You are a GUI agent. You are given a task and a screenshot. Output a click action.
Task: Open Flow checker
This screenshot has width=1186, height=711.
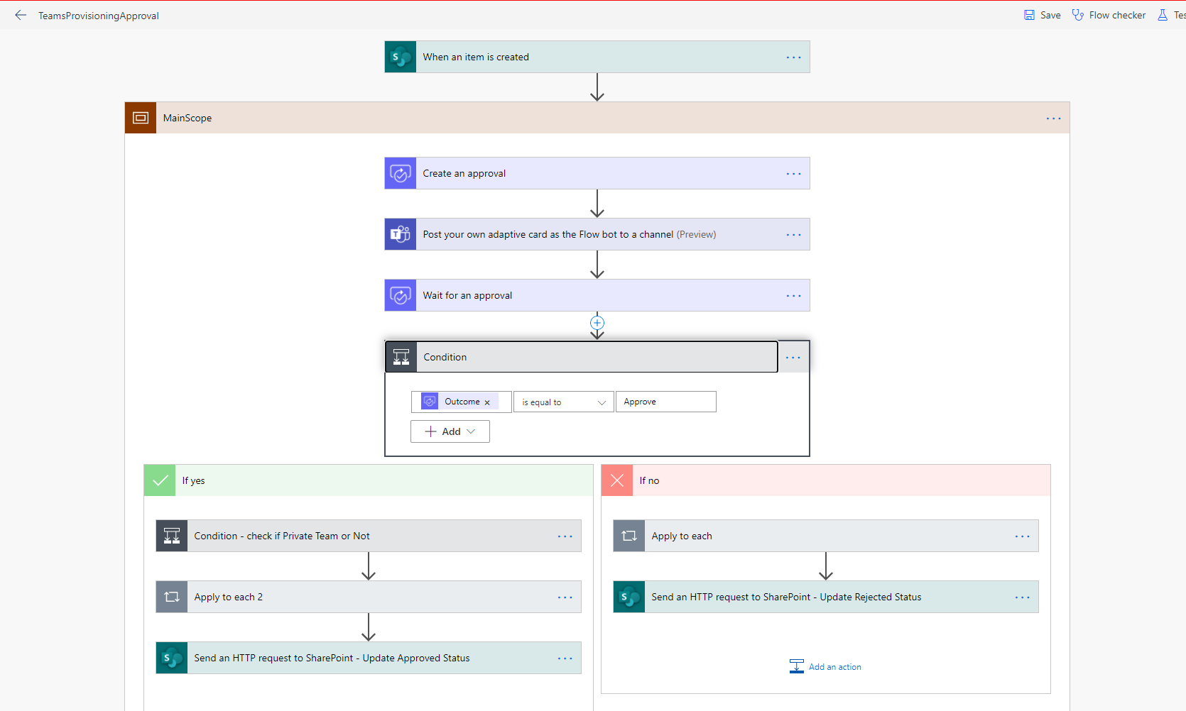point(1109,14)
